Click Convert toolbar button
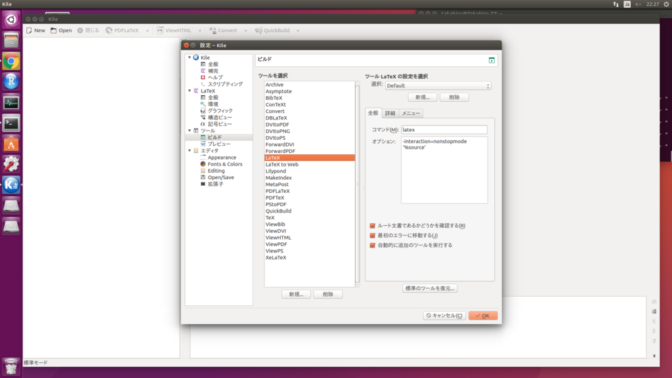 (223, 30)
